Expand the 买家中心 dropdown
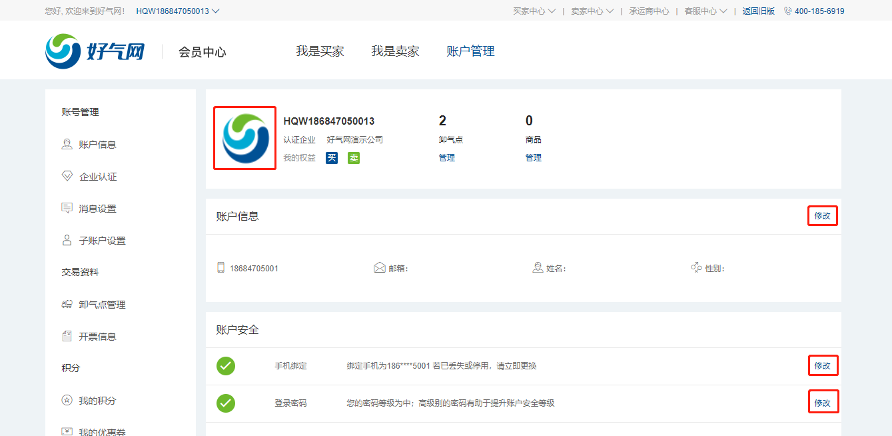Image resolution: width=892 pixels, height=436 pixels. tap(534, 11)
